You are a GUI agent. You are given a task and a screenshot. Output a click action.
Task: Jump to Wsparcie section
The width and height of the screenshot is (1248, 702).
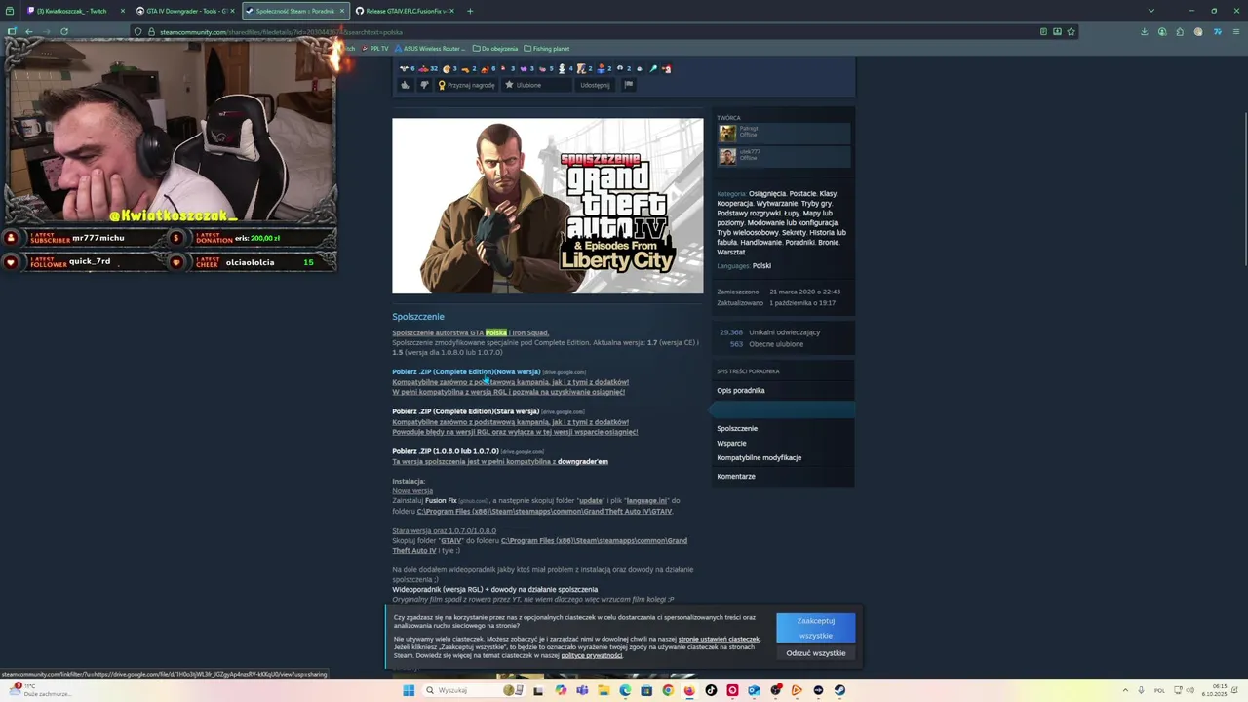(x=731, y=444)
